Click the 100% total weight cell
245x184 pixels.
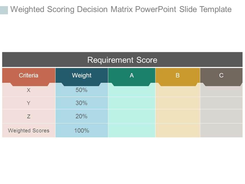point(82,131)
